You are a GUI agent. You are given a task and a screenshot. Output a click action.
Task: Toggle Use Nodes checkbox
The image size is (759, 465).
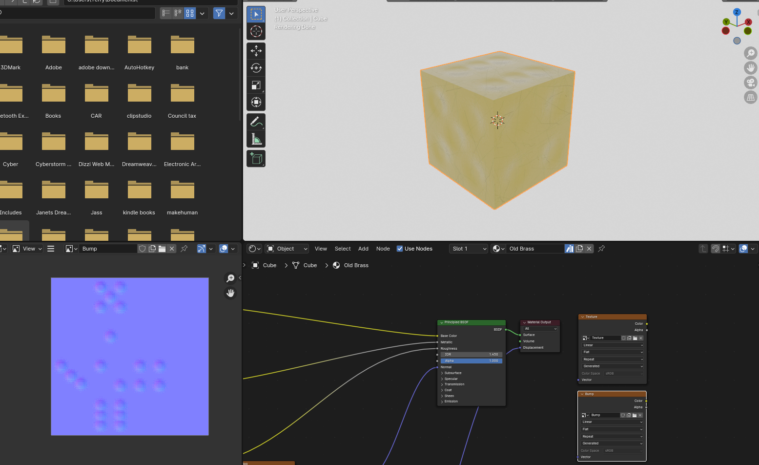click(x=400, y=249)
